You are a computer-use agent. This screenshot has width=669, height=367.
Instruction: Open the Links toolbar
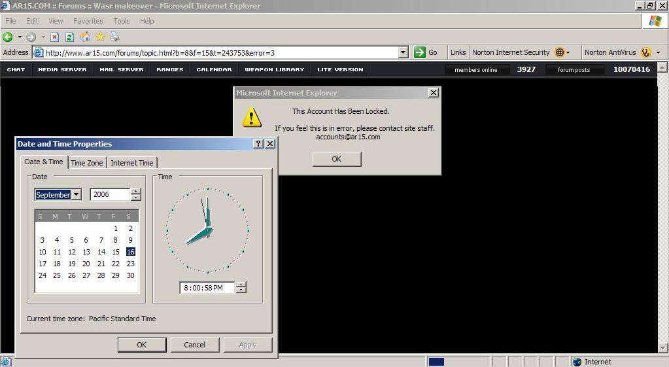point(458,52)
